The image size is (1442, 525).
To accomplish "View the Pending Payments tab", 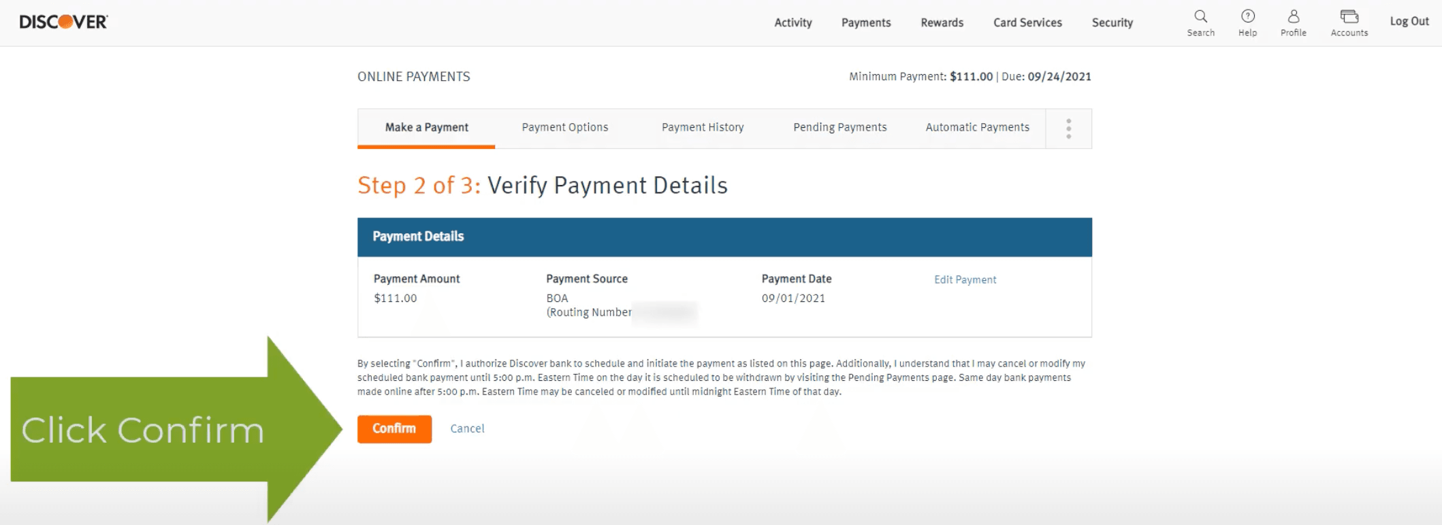I will coord(839,127).
